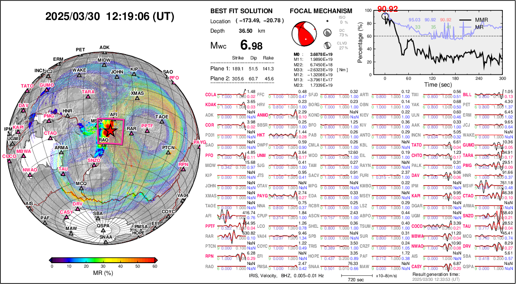
Task: Click the TAOE station triangle on the globe
Action: [162, 122]
